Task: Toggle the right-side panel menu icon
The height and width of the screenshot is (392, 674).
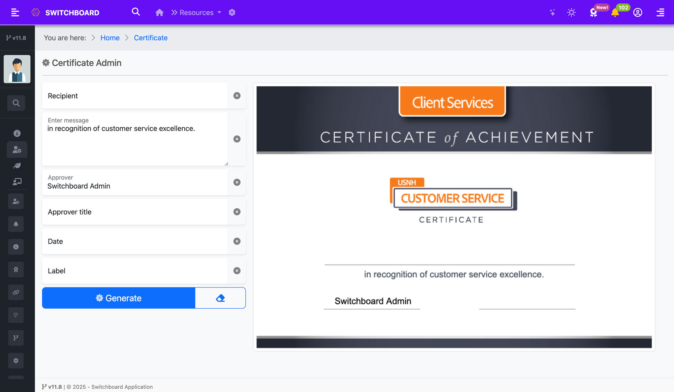Action: [x=660, y=13]
